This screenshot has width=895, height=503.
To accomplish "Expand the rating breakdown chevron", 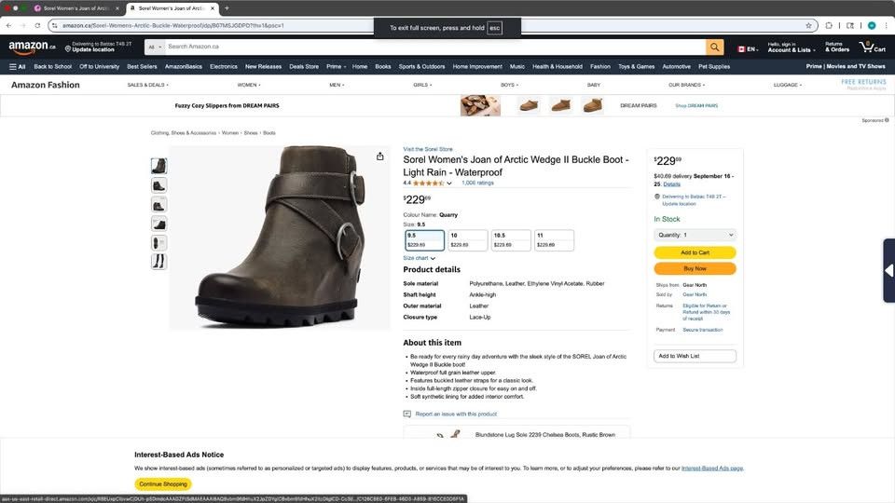I will [449, 184].
